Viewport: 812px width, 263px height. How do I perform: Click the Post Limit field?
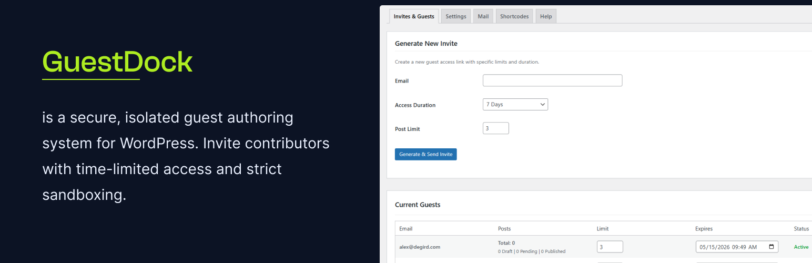496,128
